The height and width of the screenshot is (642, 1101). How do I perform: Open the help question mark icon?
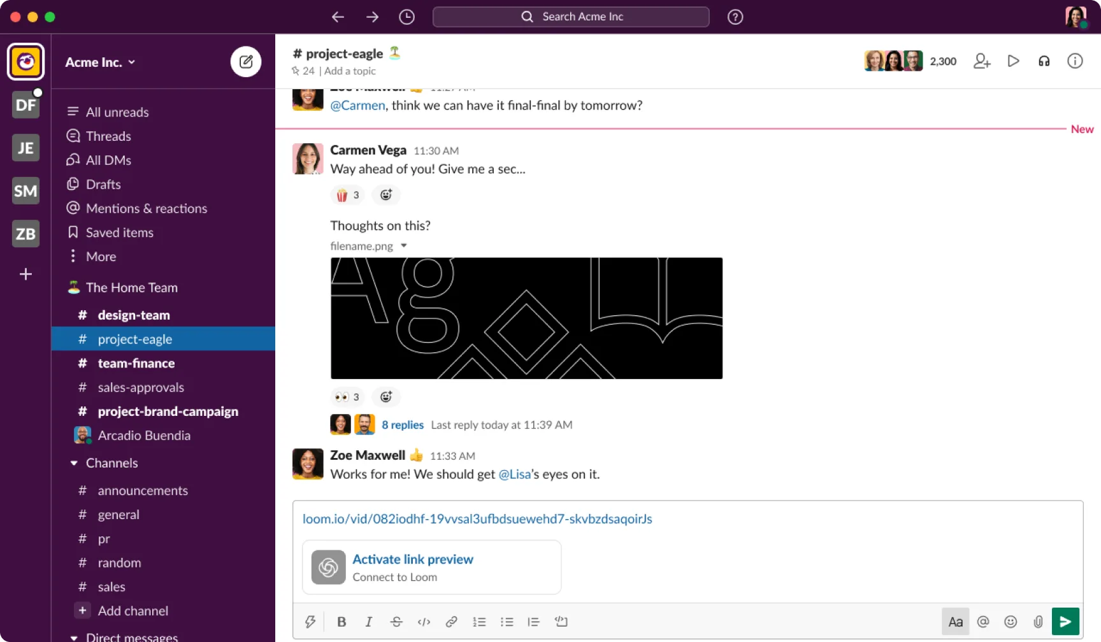[x=735, y=17]
